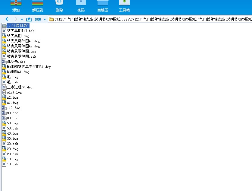The height and width of the screenshot is (191, 252).
Task: Click the archive path in the address bar
Action: point(120,19)
